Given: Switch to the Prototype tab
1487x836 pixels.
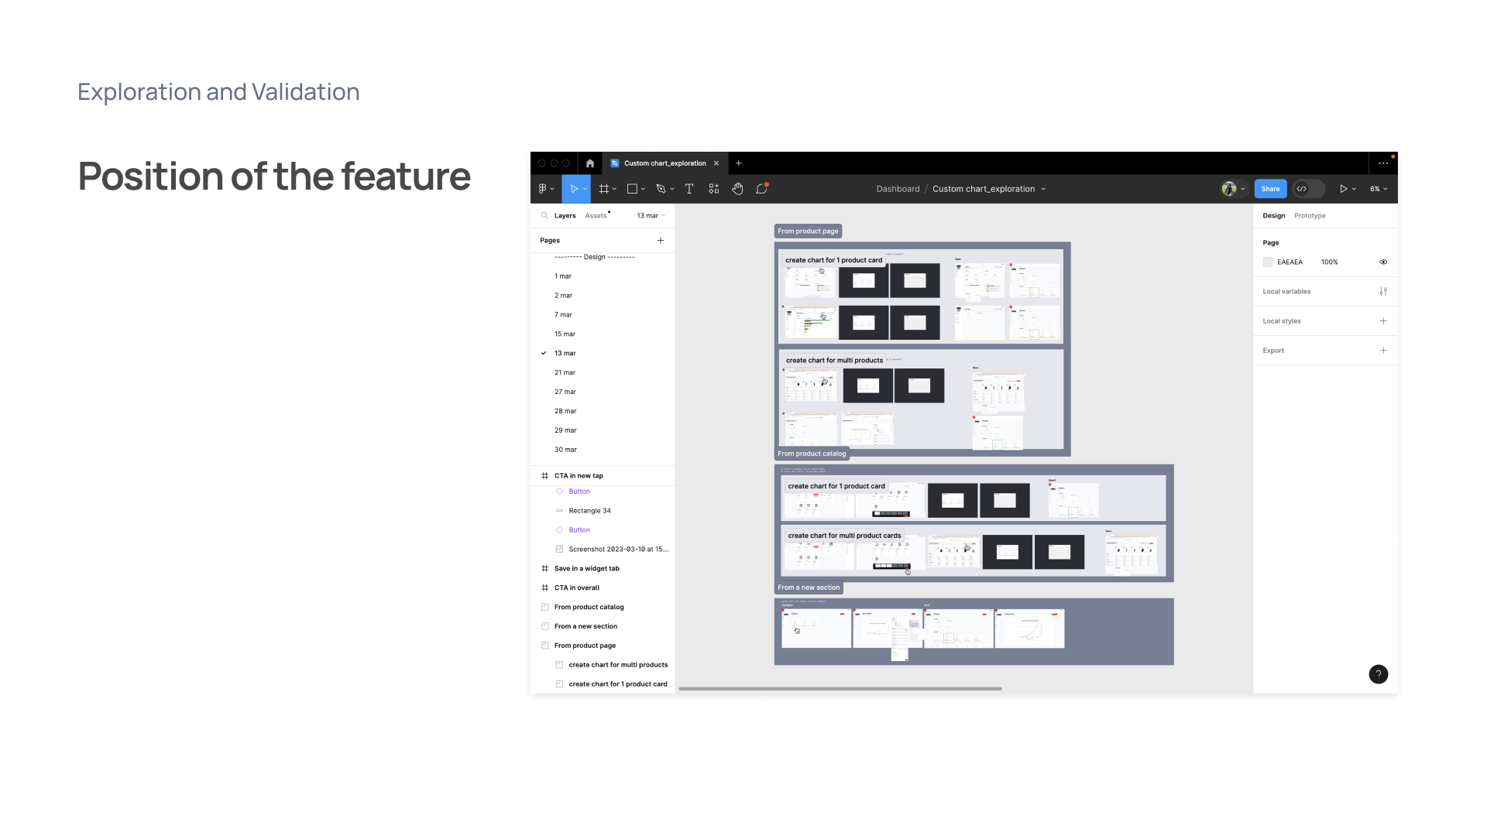Looking at the screenshot, I should (x=1310, y=216).
